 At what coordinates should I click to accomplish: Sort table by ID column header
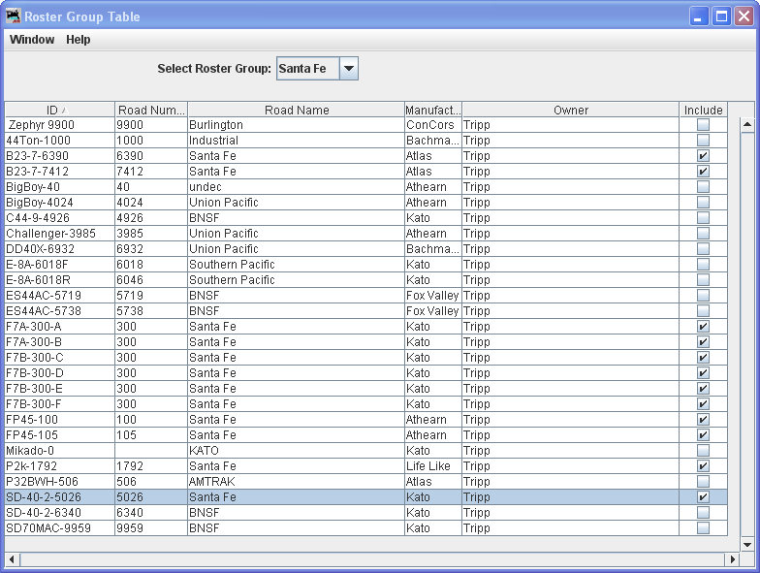coord(59,110)
